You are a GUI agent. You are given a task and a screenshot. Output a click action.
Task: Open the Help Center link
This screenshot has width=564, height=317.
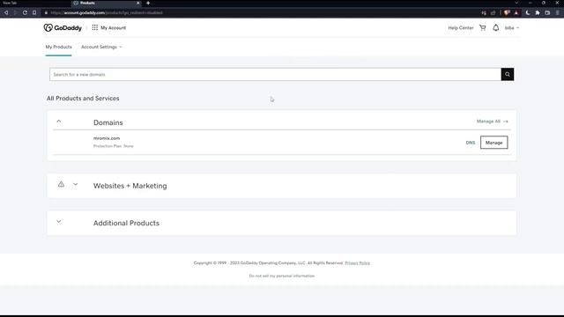click(460, 27)
